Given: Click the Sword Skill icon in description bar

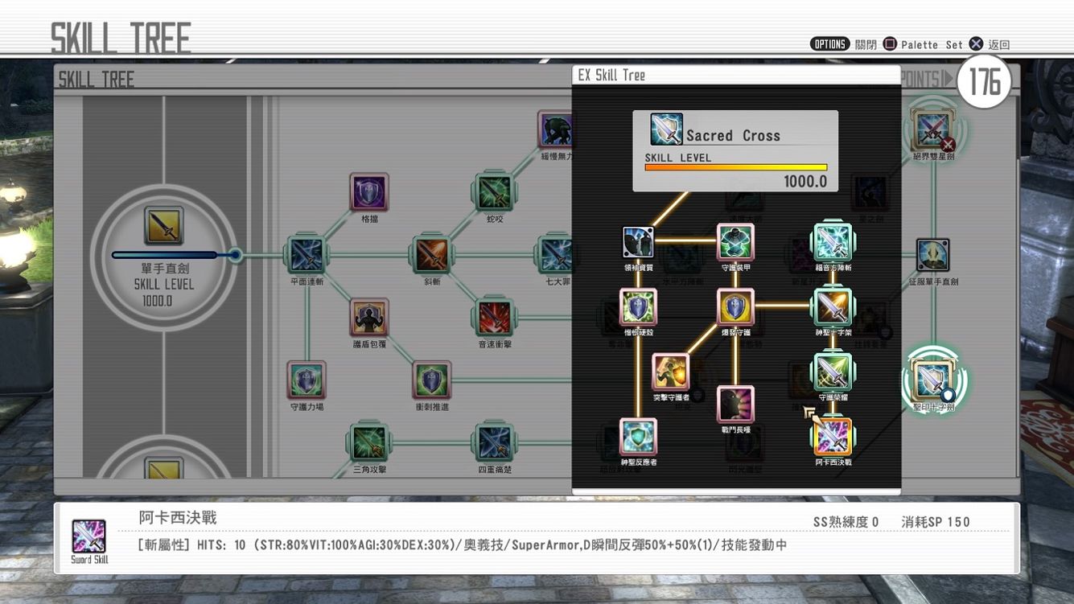Looking at the screenshot, I should click(89, 536).
